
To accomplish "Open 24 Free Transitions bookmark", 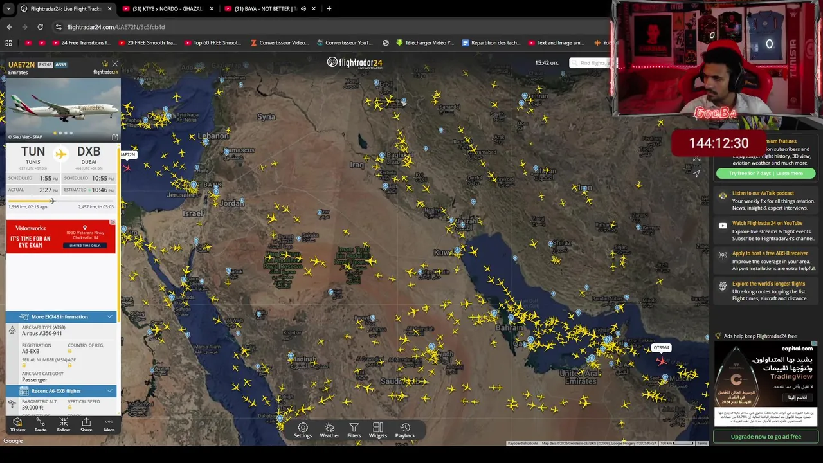I will [x=80, y=43].
